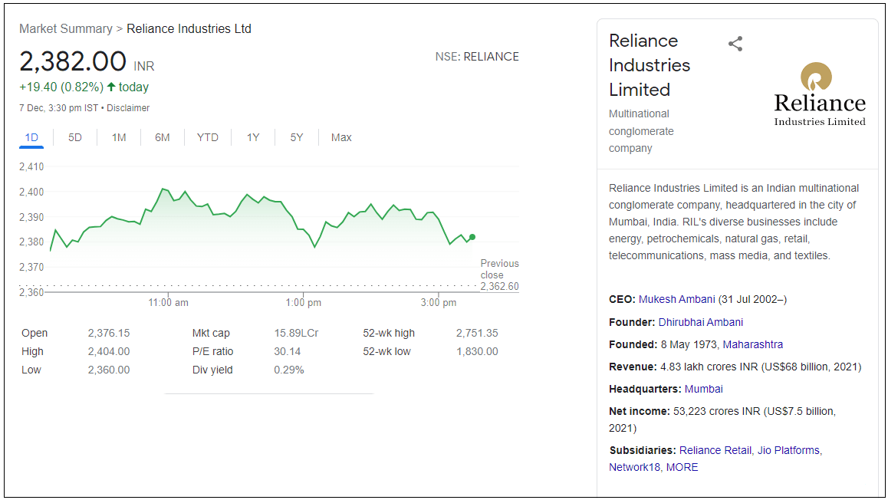
Task: Select the current price 2,382.00
Action: [73, 61]
